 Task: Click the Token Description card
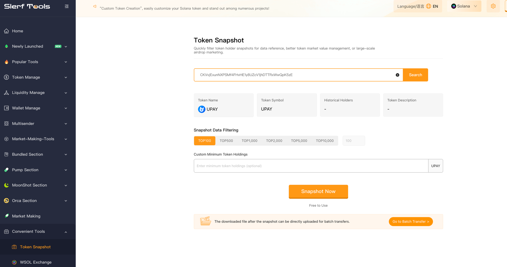coord(413,105)
